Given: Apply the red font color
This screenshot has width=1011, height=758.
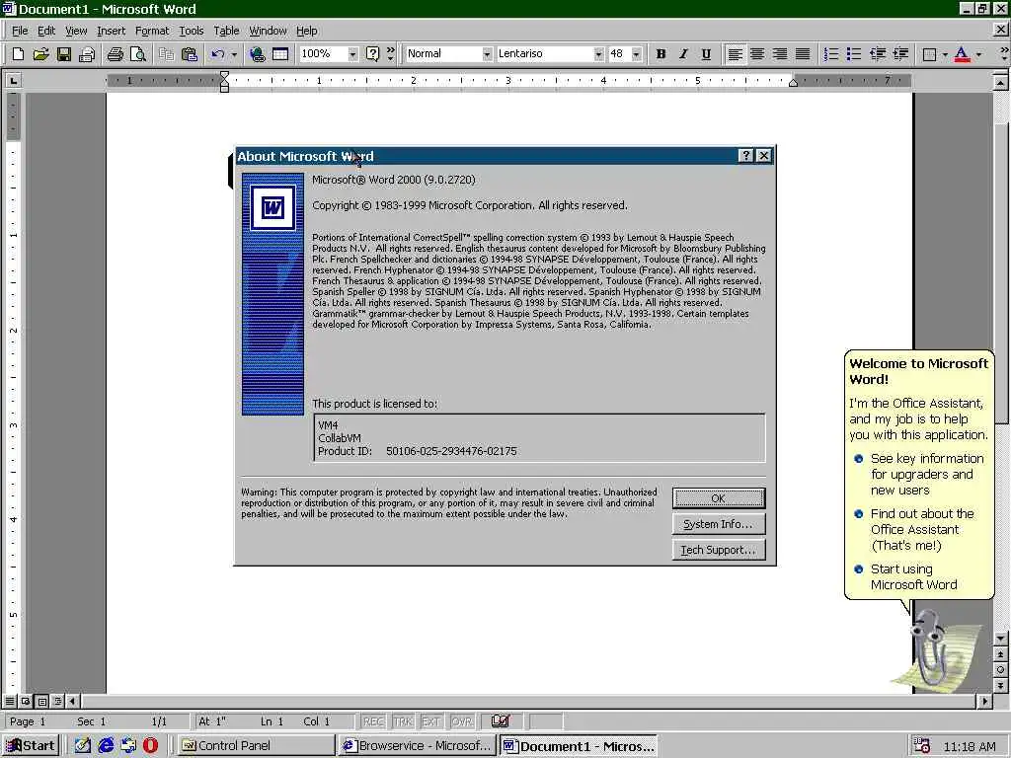Looking at the screenshot, I should 962,54.
